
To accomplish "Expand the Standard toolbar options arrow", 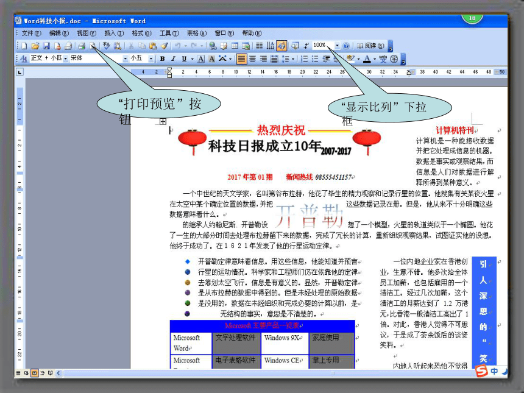I will [x=391, y=46].
